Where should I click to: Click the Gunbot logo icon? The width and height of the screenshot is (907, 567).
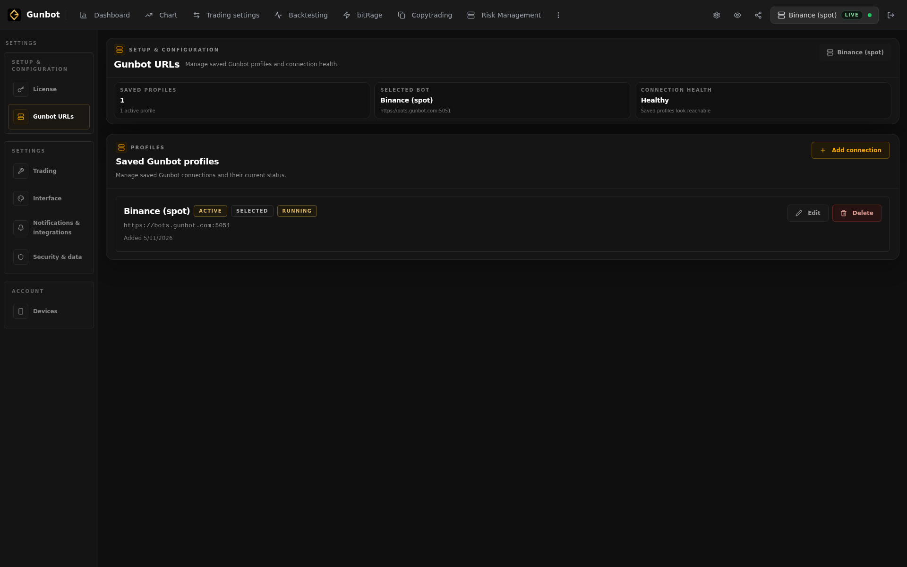click(14, 15)
